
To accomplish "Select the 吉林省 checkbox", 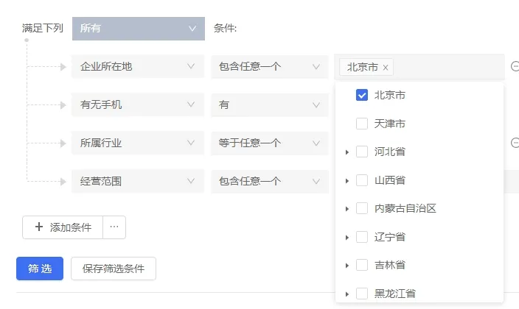I will coord(362,265).
